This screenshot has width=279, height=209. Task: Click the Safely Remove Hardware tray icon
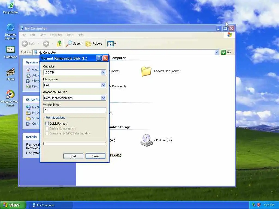click(x=254, y=205)
